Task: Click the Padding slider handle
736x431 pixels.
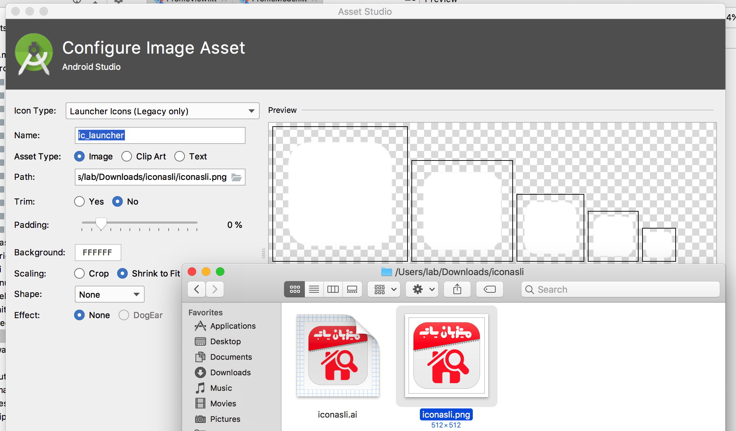Action: (101, 224)
